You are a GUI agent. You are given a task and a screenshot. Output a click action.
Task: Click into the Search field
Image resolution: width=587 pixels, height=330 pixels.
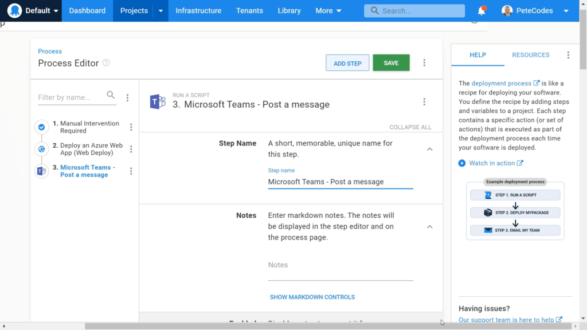point(414,11)
